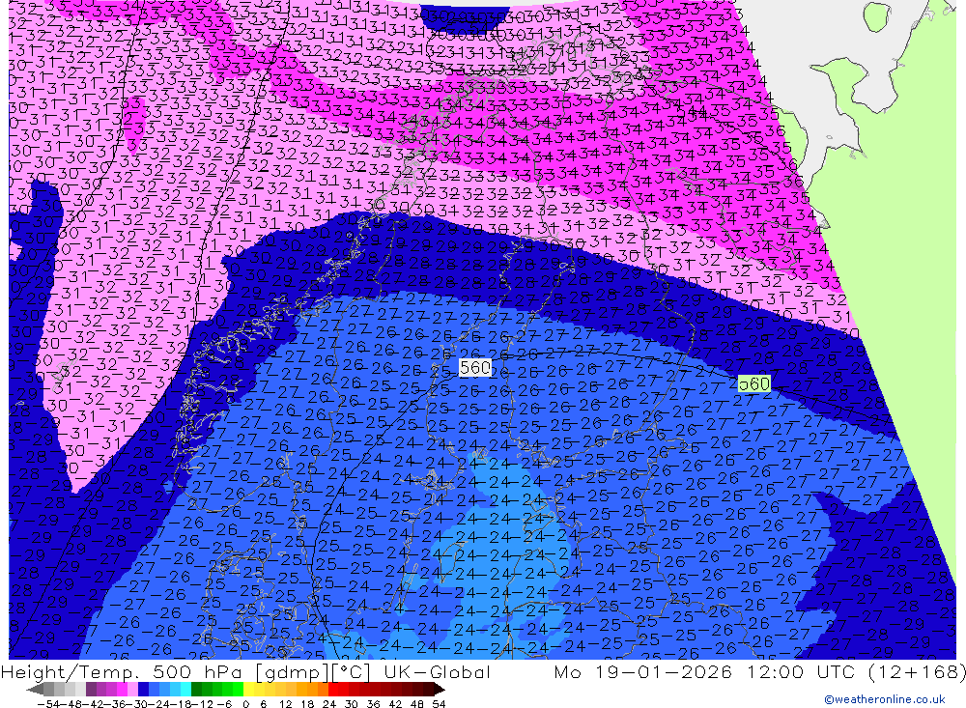Screen dimensions: 966x708
Task: Open the weatheronline.co.uk copyright link
Action: click(885, 699)
